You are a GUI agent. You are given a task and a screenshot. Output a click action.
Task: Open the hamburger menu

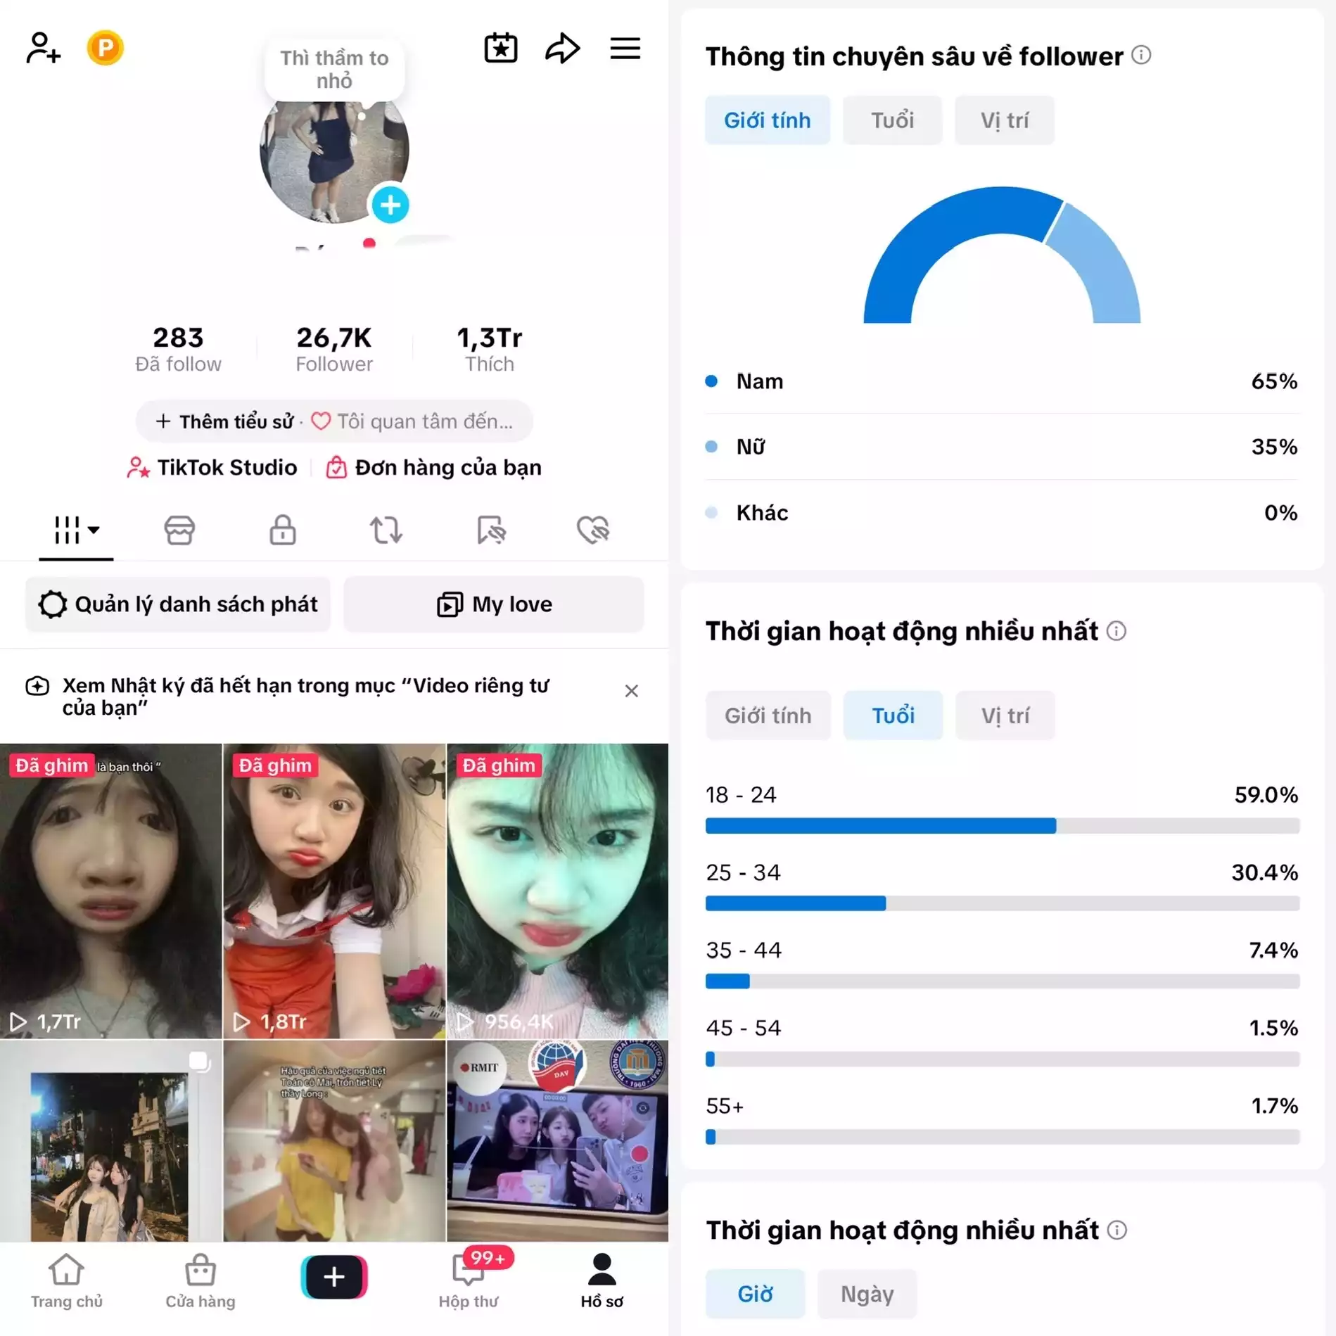[x=625, y=48]
